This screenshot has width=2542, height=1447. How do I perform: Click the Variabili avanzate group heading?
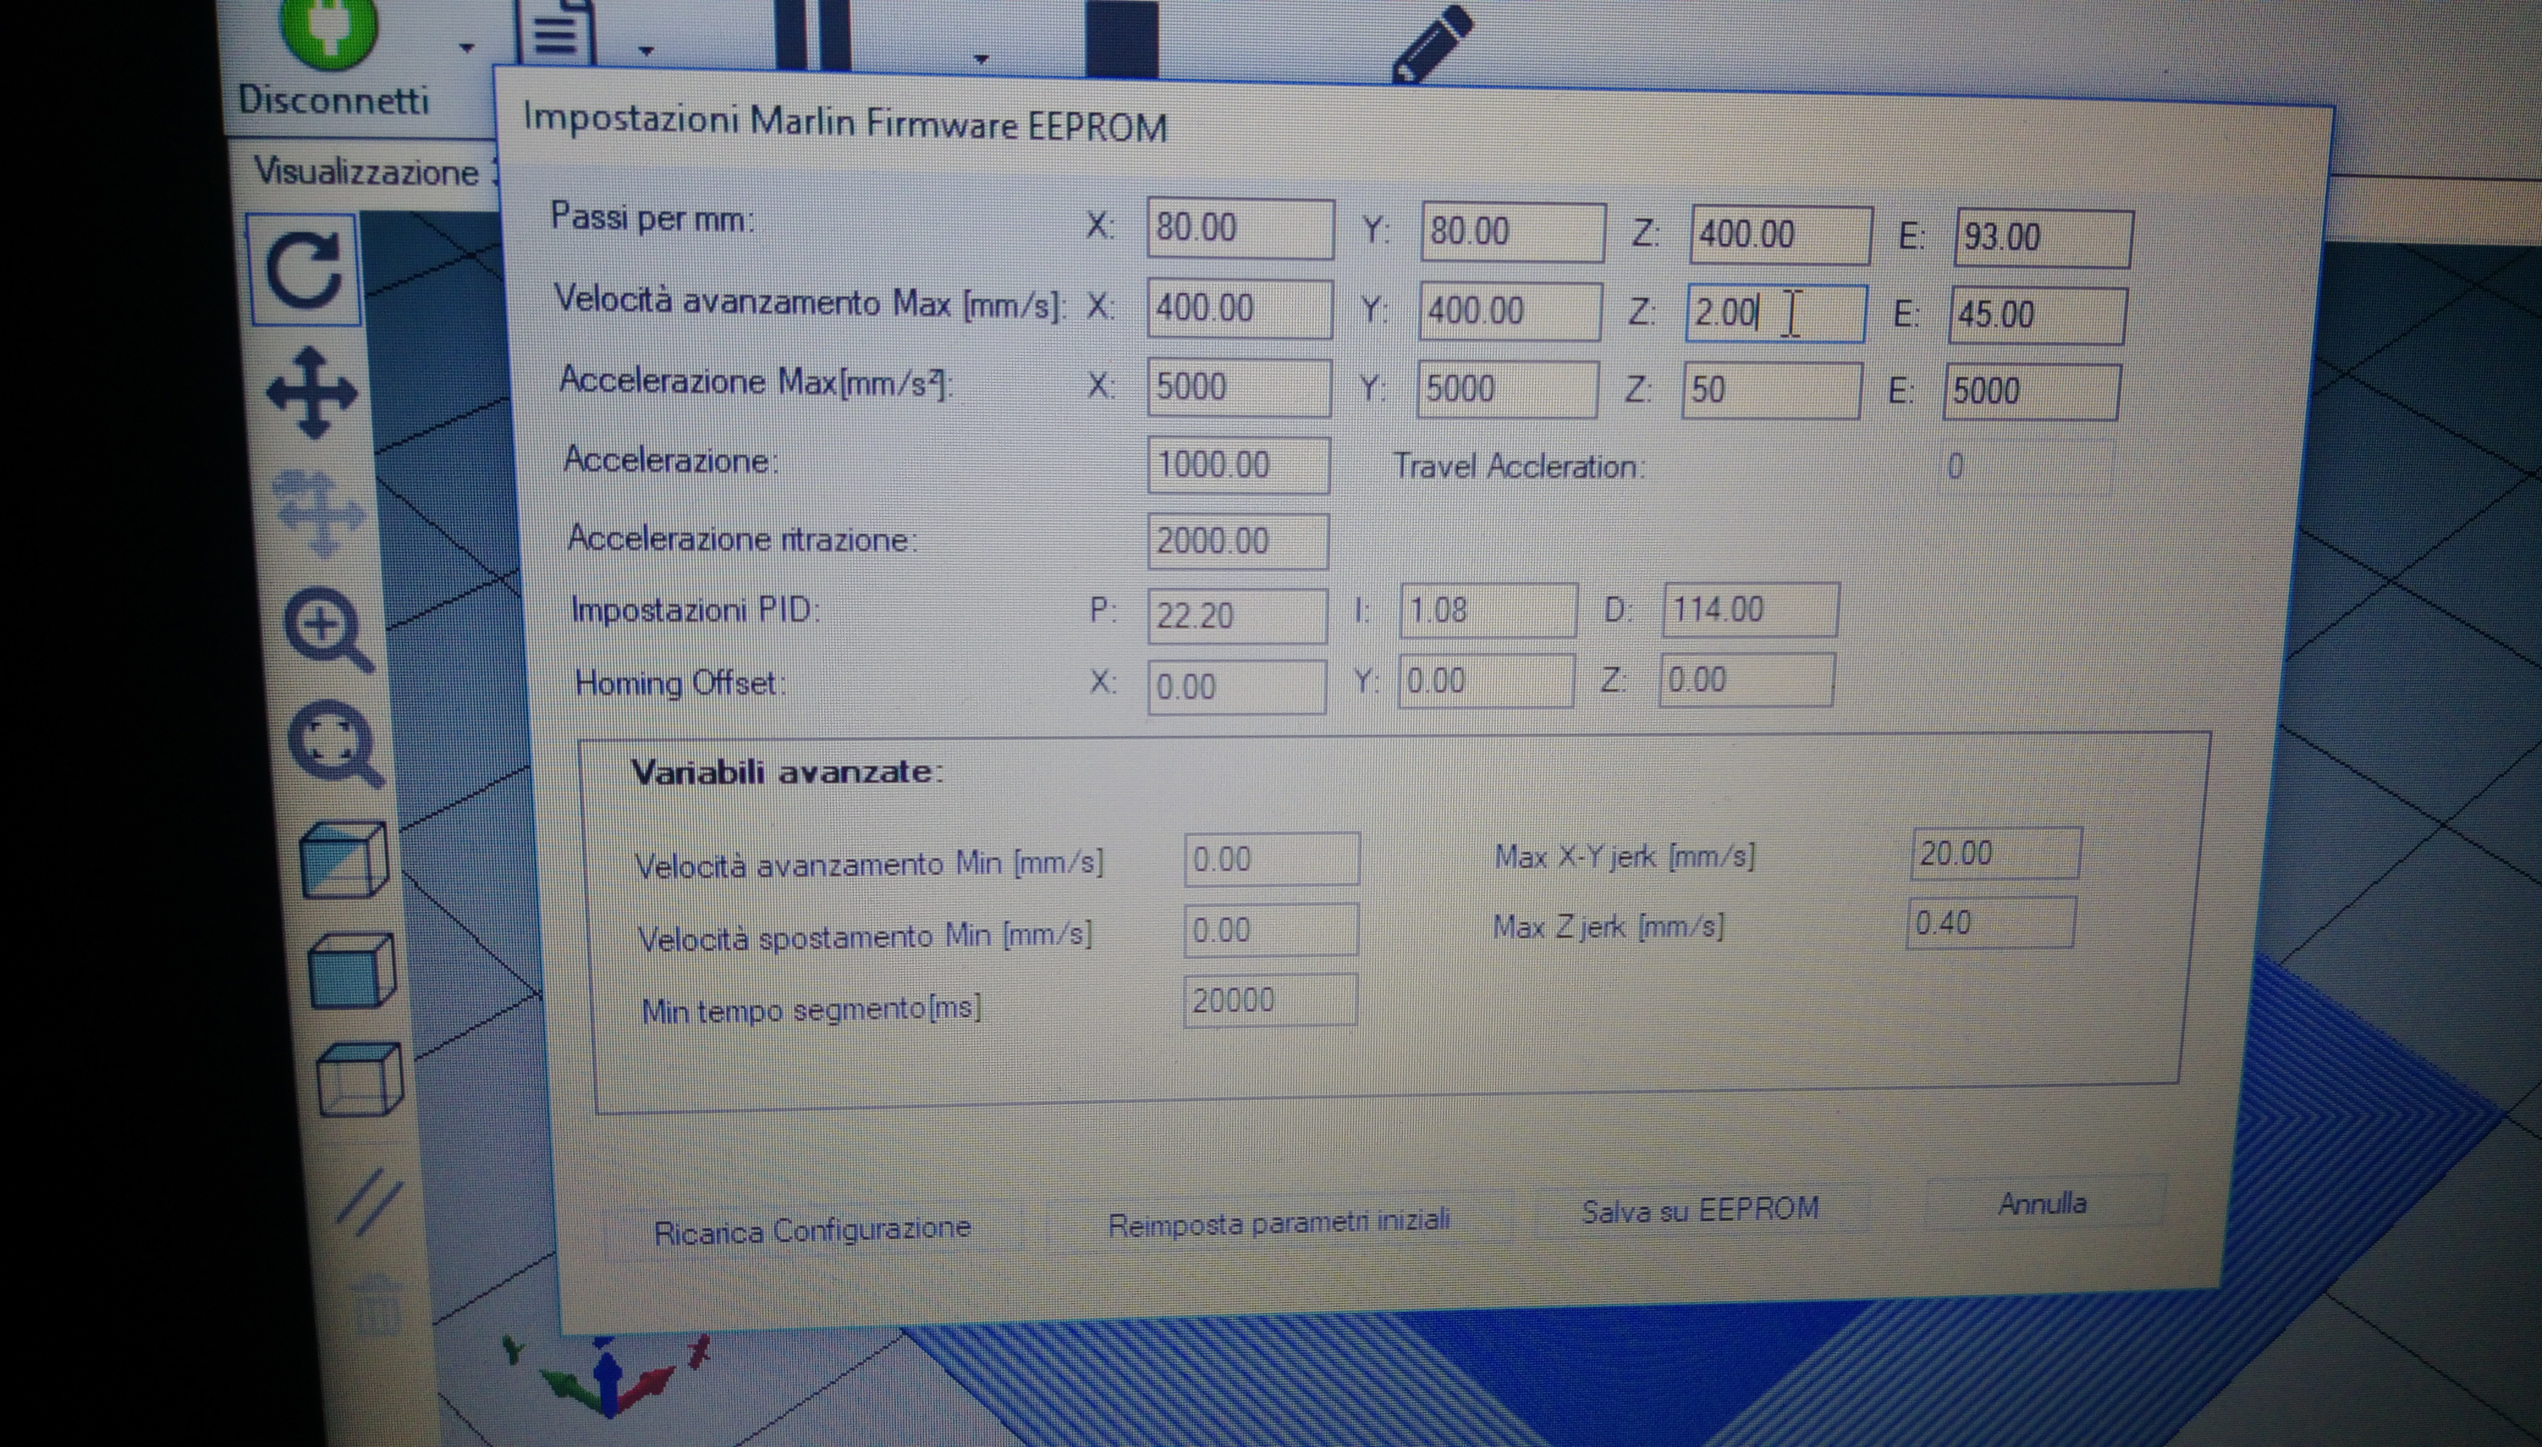[787, 771]
